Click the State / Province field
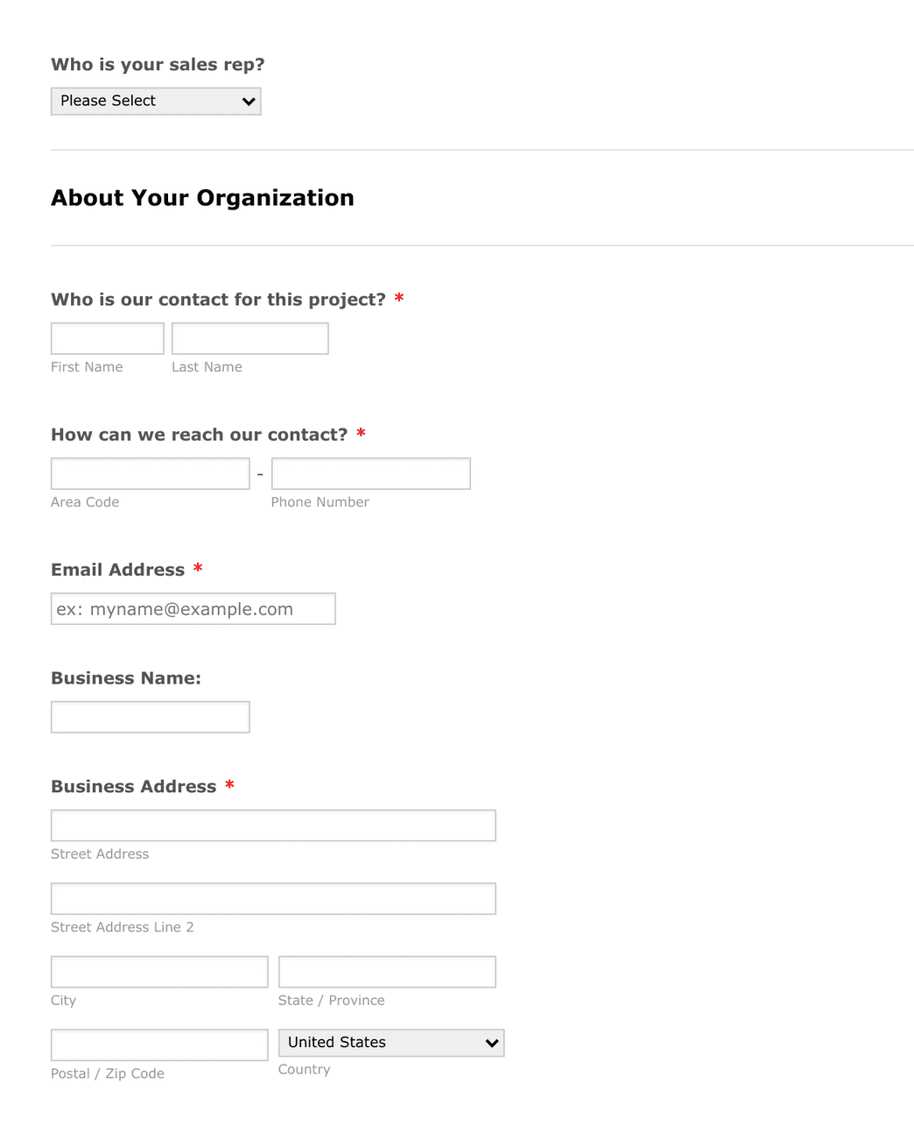 tap(386, 971)
